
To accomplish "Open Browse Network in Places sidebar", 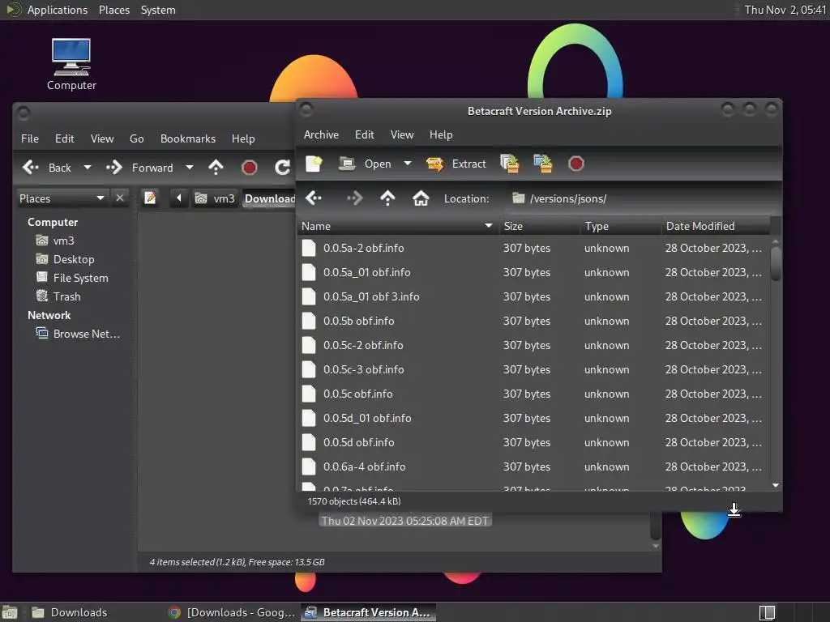I will point(78,334).
